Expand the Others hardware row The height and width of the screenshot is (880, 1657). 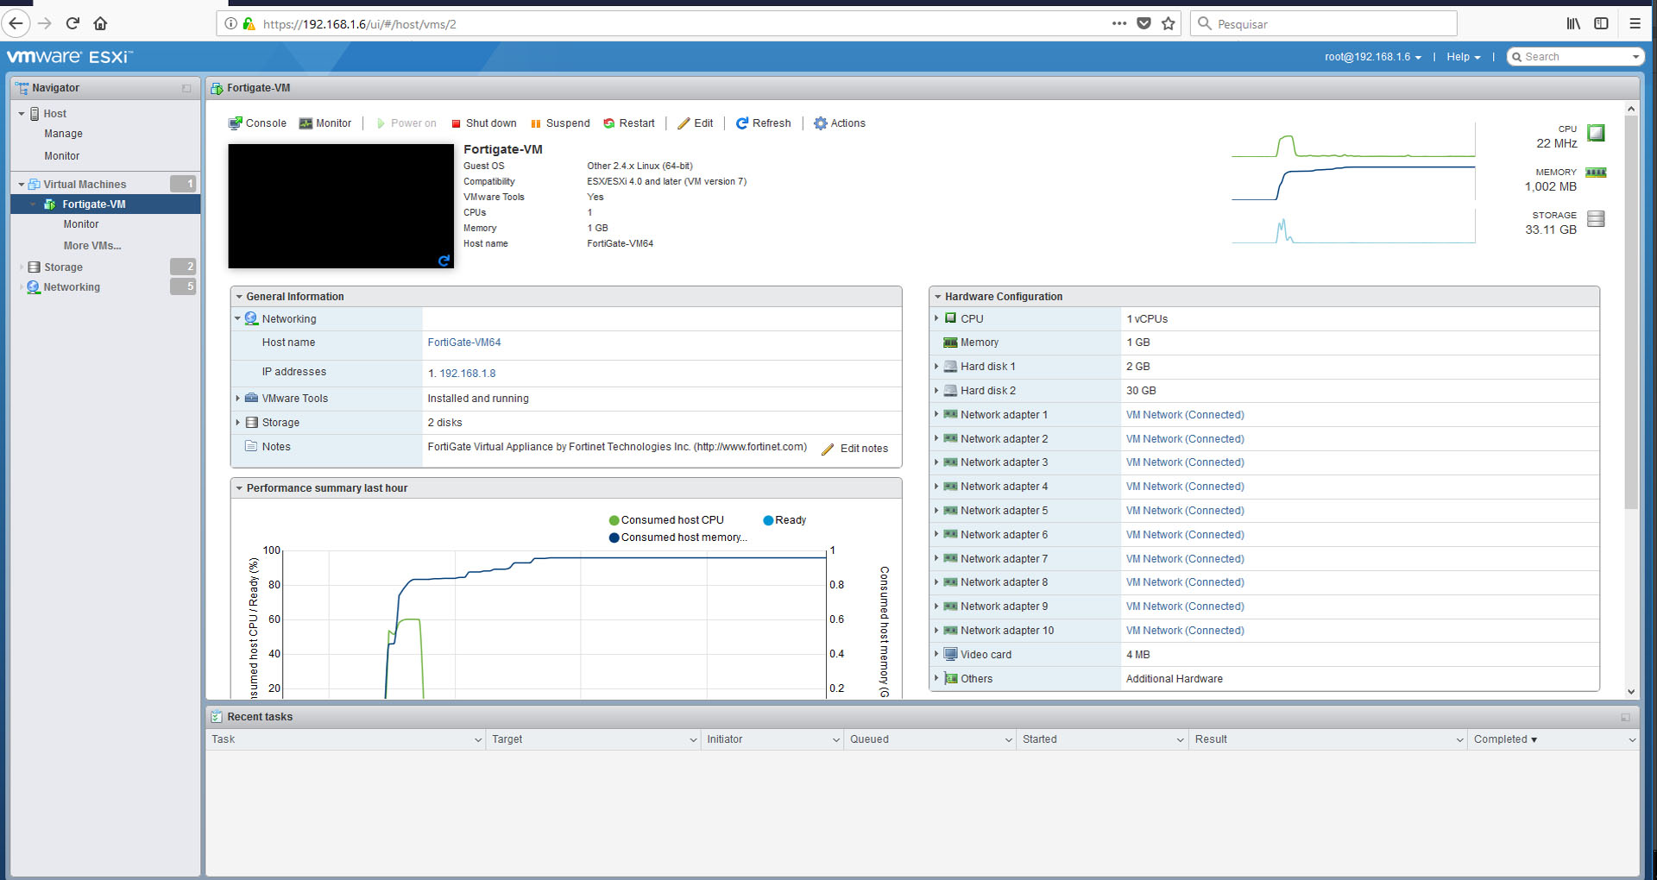coord(936,678)
